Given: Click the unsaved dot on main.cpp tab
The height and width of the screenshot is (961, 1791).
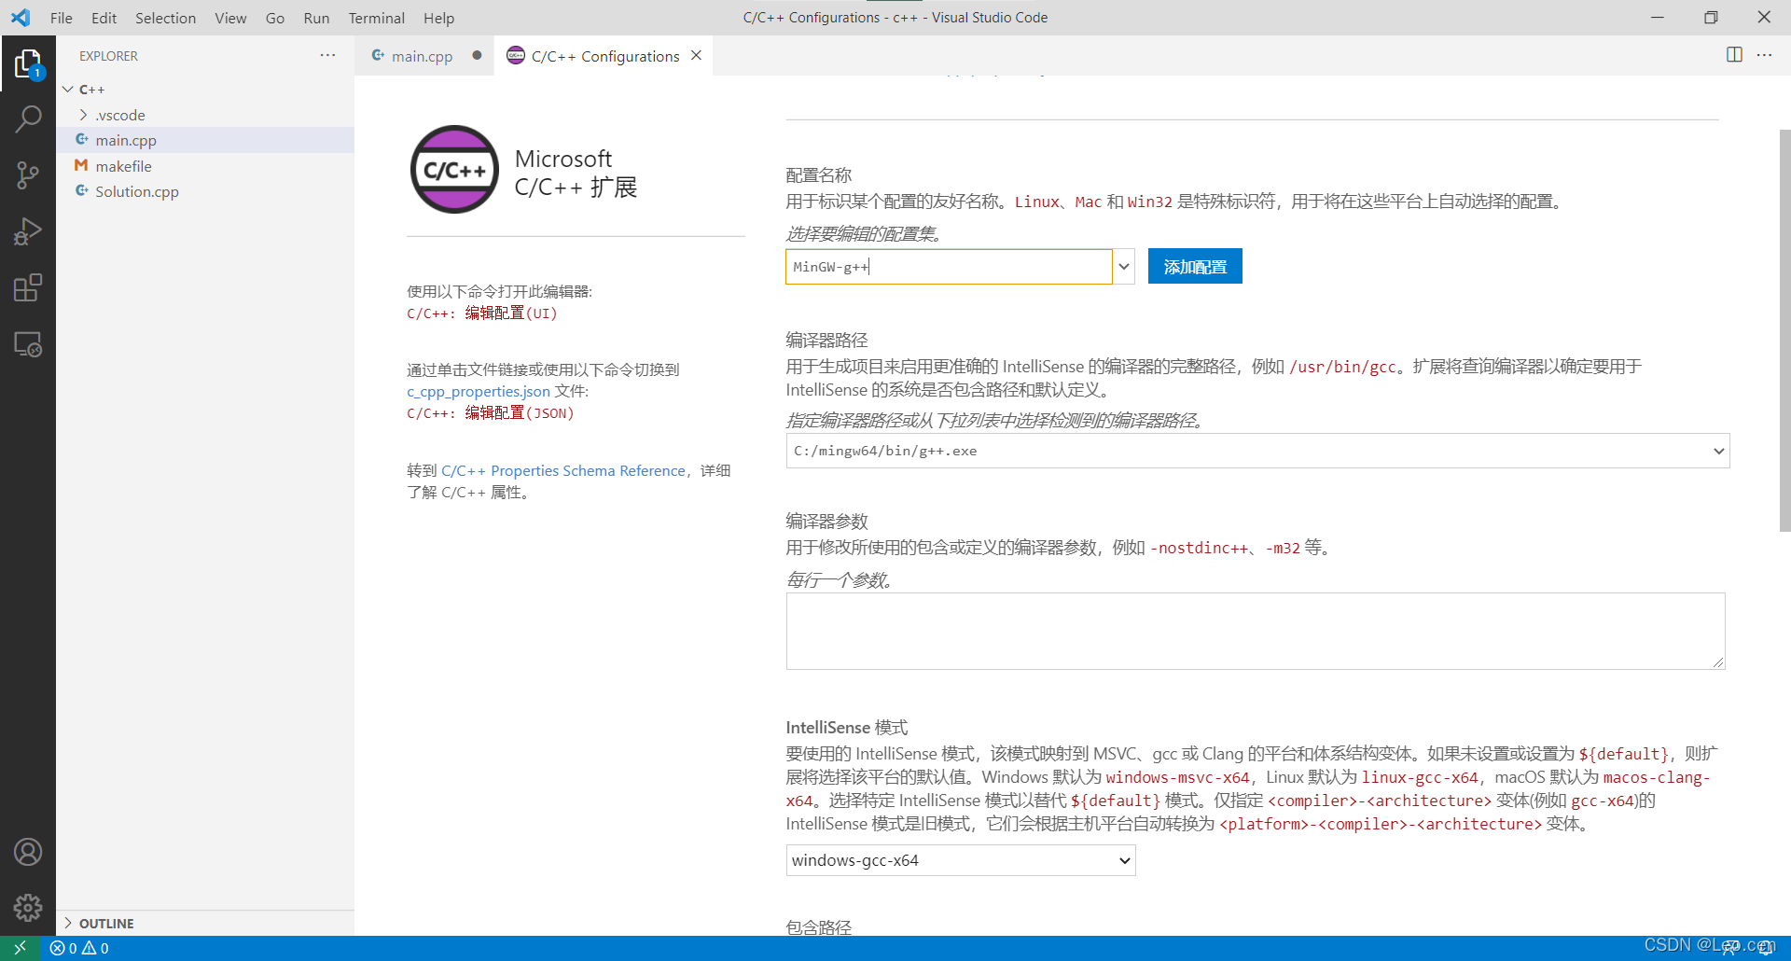Looking at the screenshot, I should (x=477, y=56).
